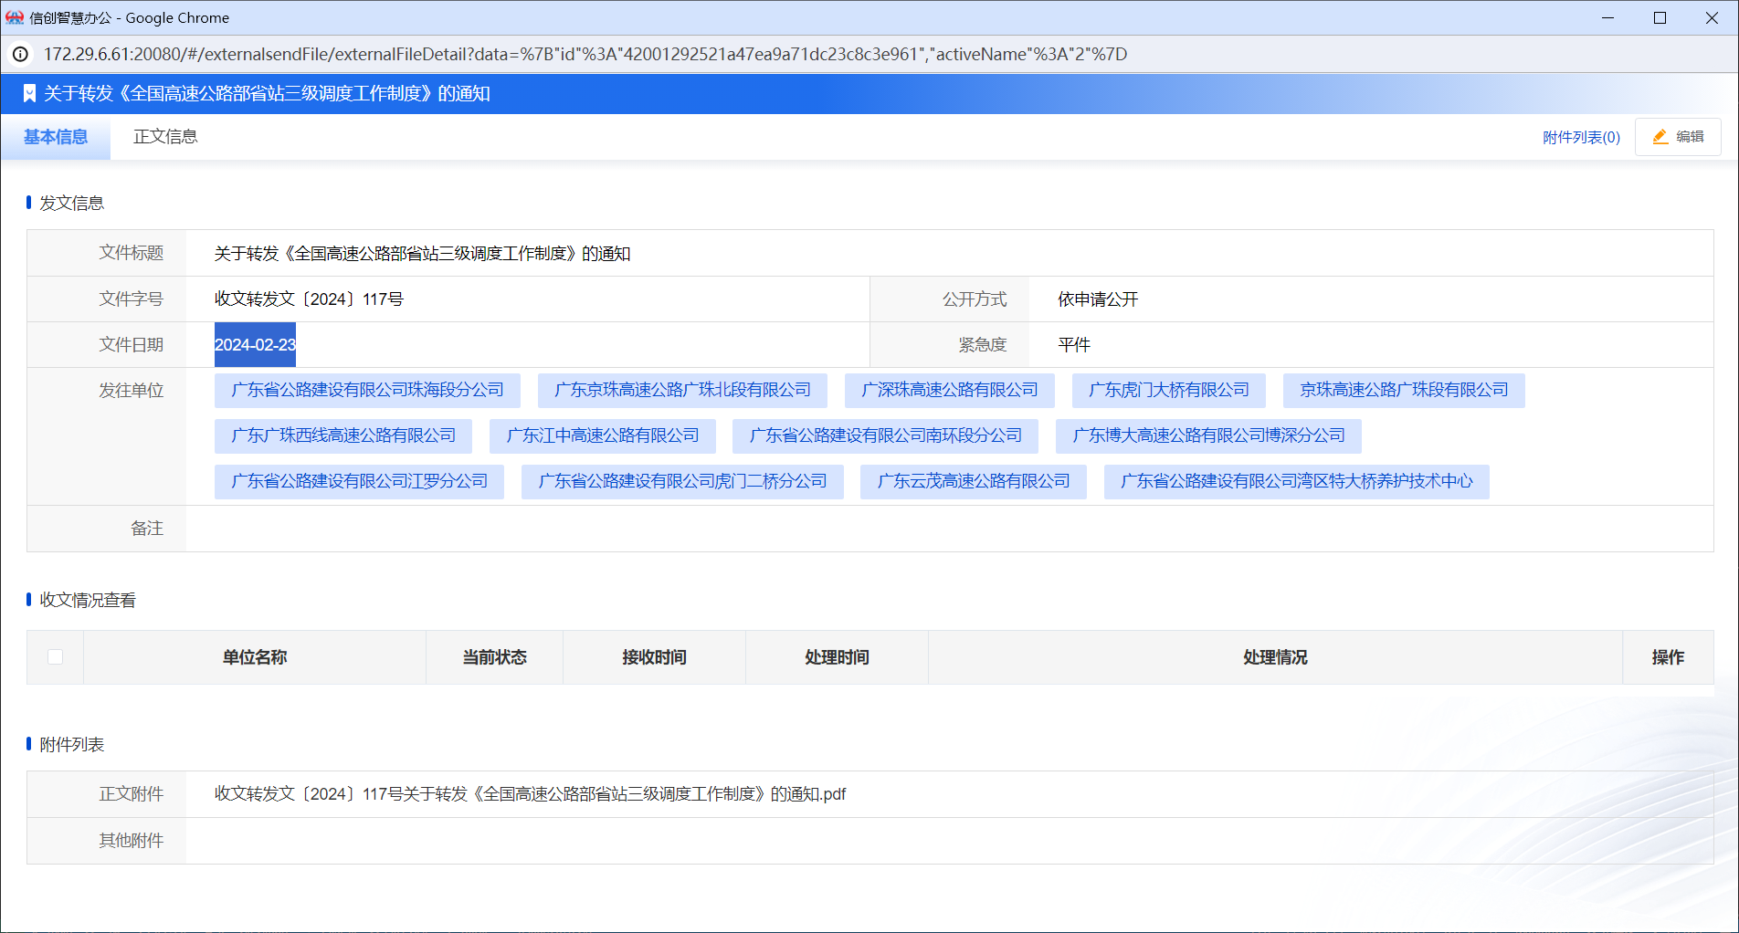Click the empty 备注 field

950,529
